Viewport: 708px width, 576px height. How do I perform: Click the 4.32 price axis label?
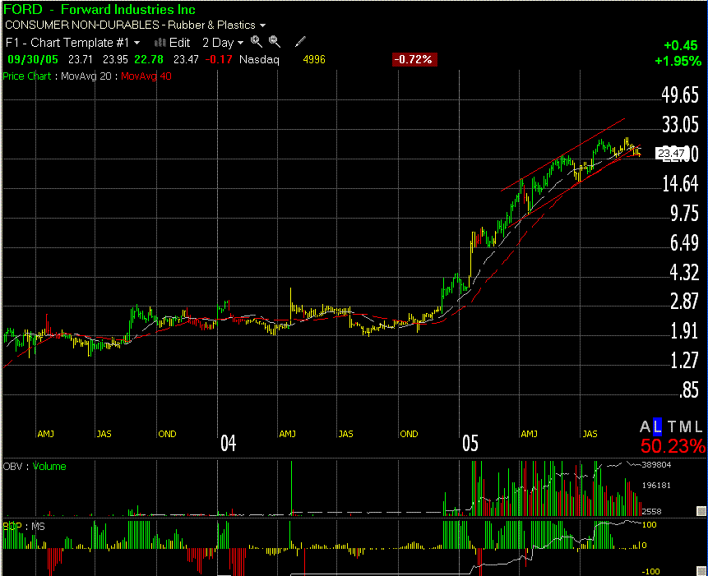tap(684, 273)
